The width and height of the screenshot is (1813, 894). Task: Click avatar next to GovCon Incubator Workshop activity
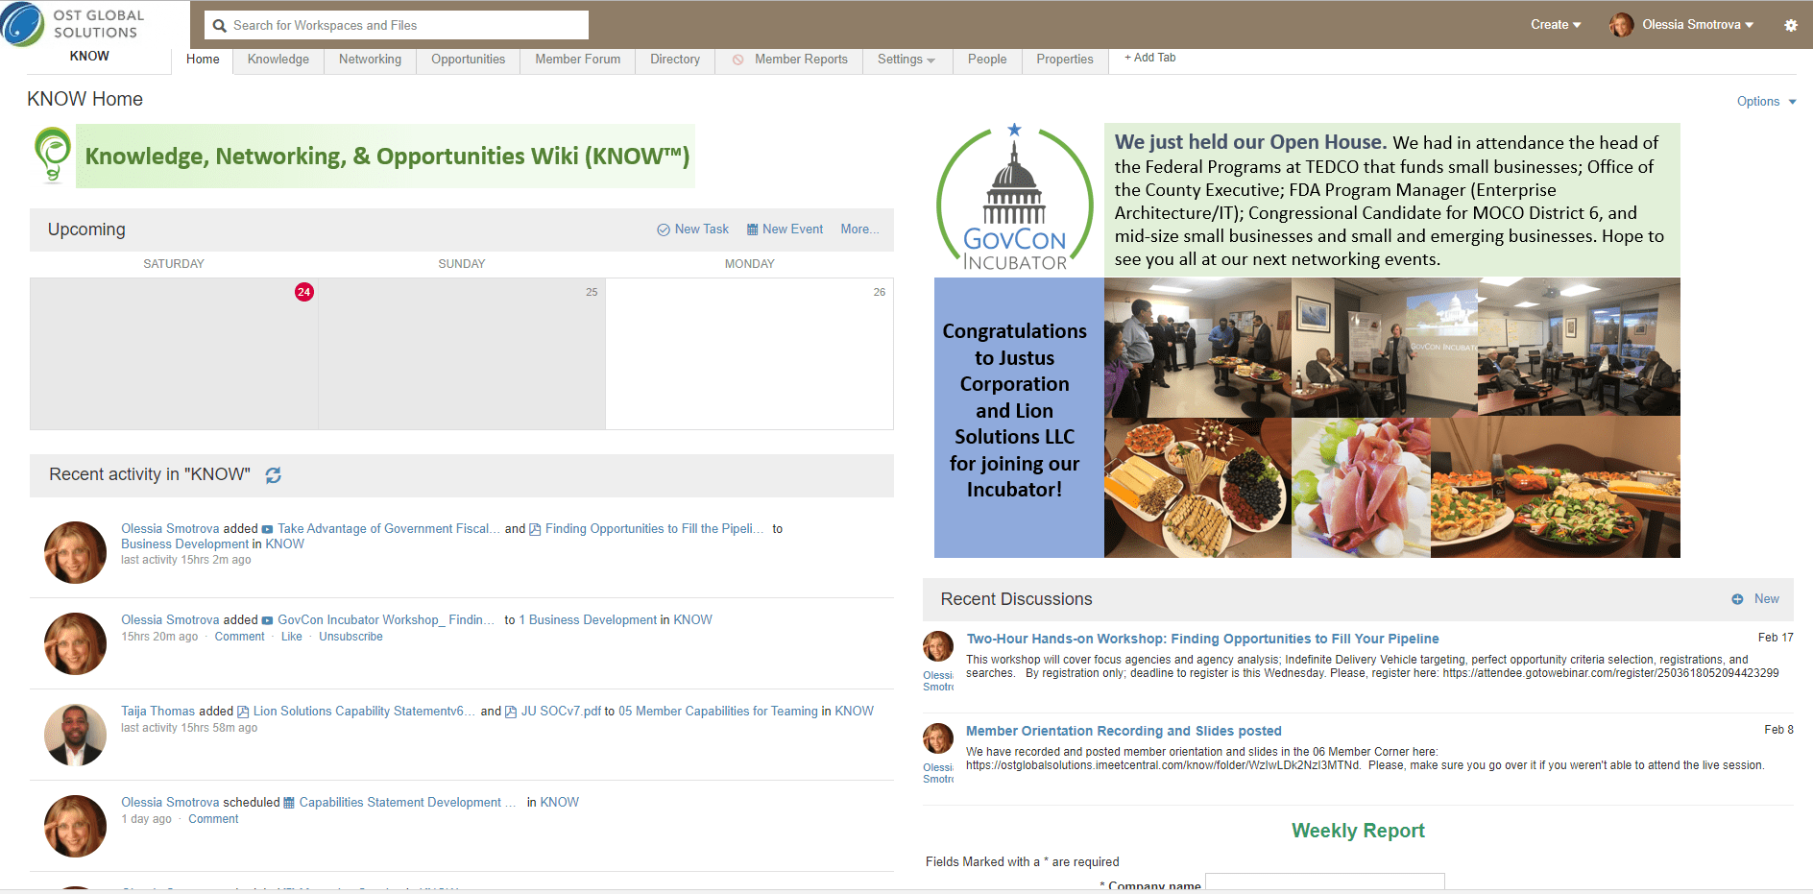coord(75,643)
